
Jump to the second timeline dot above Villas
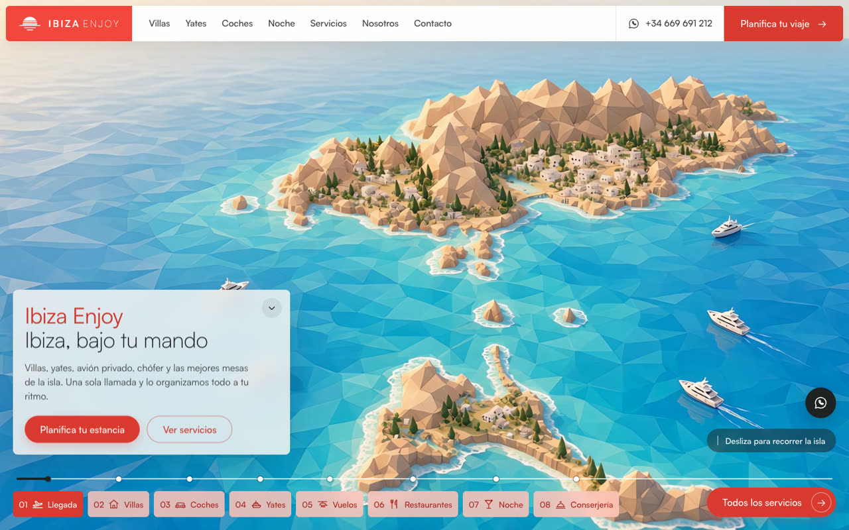click(119, 479)
